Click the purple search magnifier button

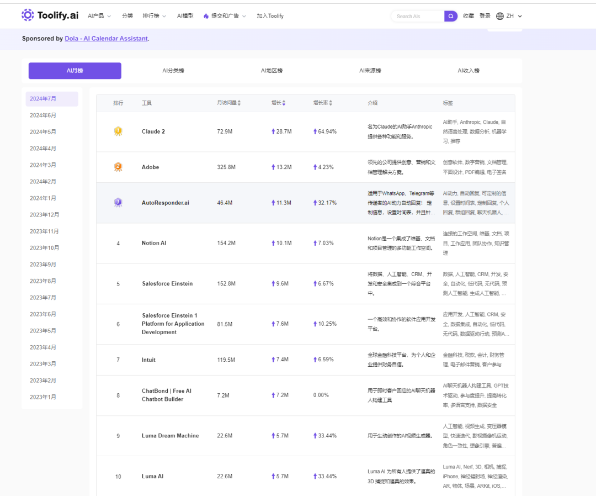click(451, 16)
